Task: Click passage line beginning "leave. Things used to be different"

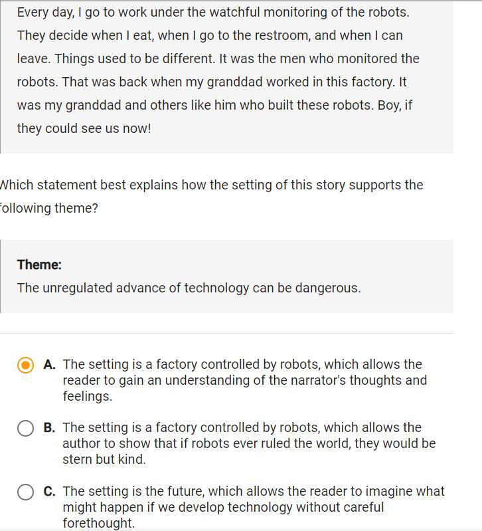Action: [x=218, y=58]
